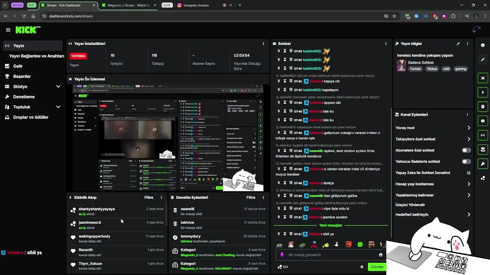Reload the page with browser refresh button
This screenshot has width=490, height=275.
[x=24, y=16]
